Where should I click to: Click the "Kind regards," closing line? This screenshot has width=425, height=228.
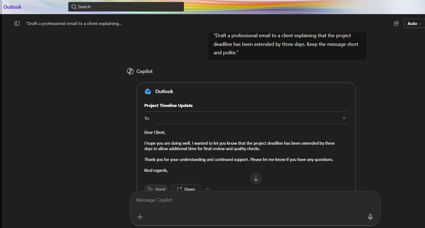coord(156,170)
